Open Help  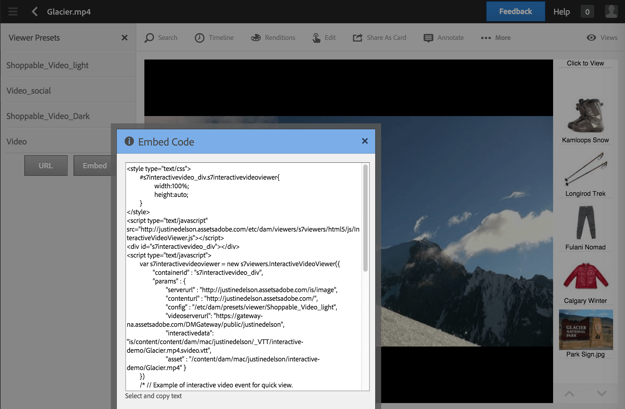coord(561,12)
